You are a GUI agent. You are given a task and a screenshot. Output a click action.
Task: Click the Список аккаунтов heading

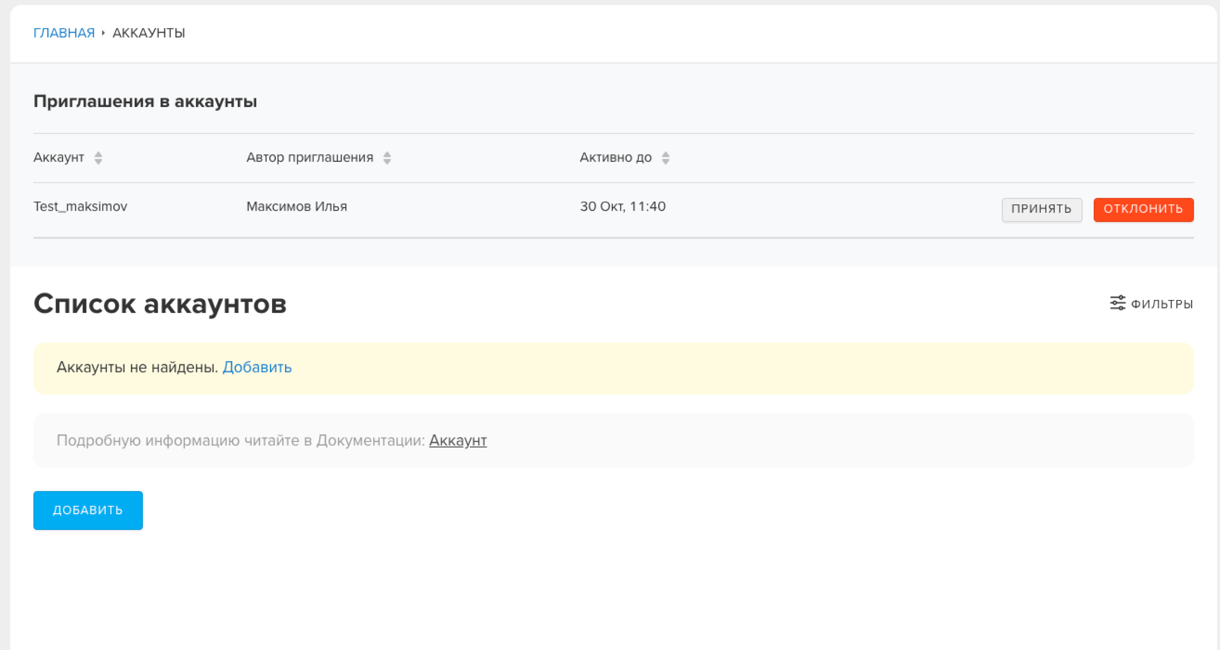(160, 303)
